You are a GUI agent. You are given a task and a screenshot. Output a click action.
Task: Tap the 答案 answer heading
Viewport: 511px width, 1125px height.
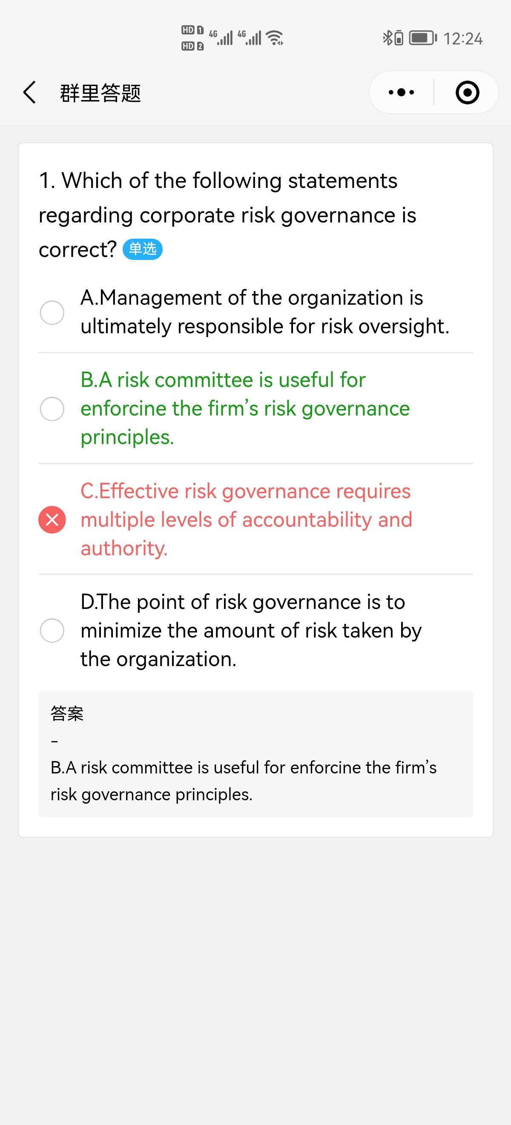pos(67,714)
